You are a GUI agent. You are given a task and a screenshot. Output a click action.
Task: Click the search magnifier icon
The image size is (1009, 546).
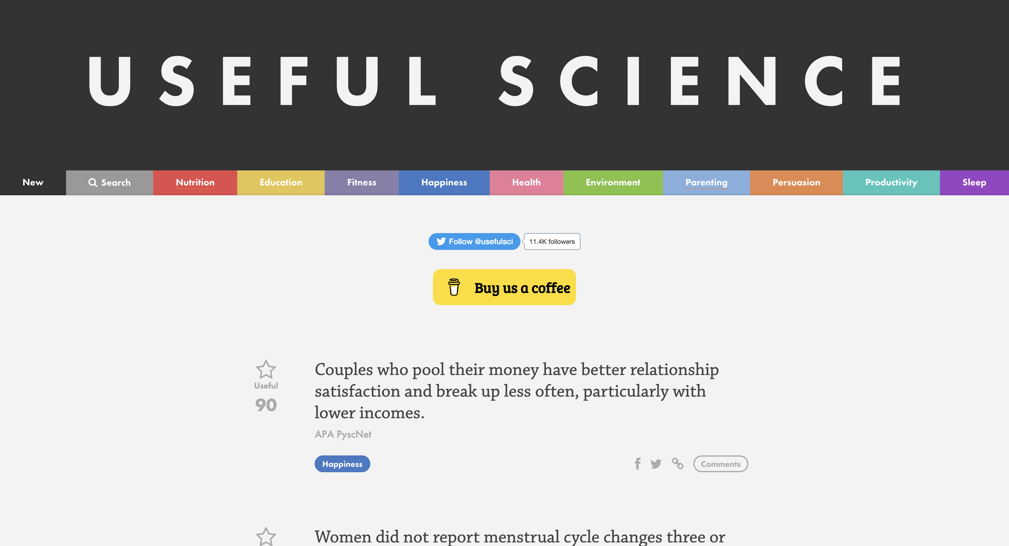[92, 182]
